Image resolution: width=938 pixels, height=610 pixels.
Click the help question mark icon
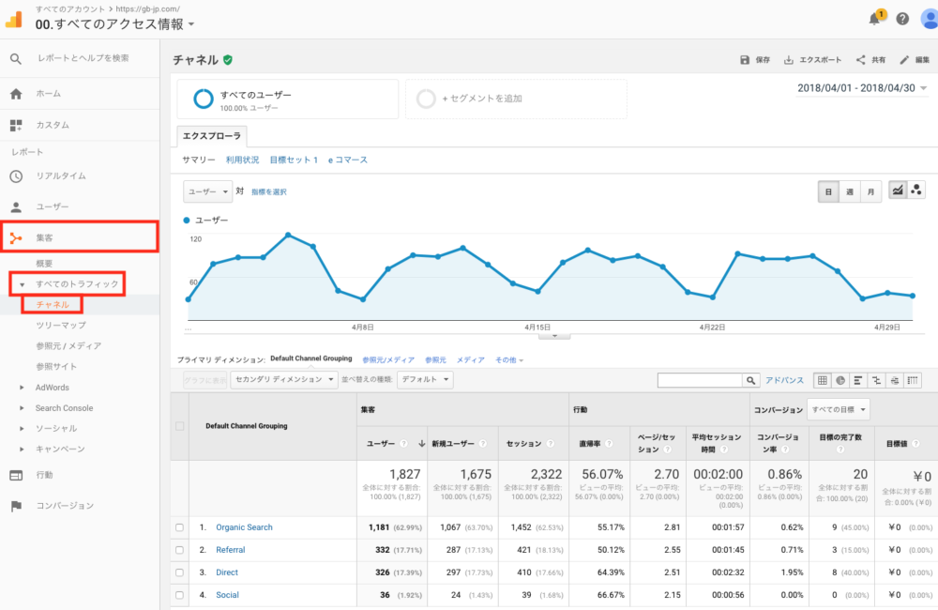902,19
